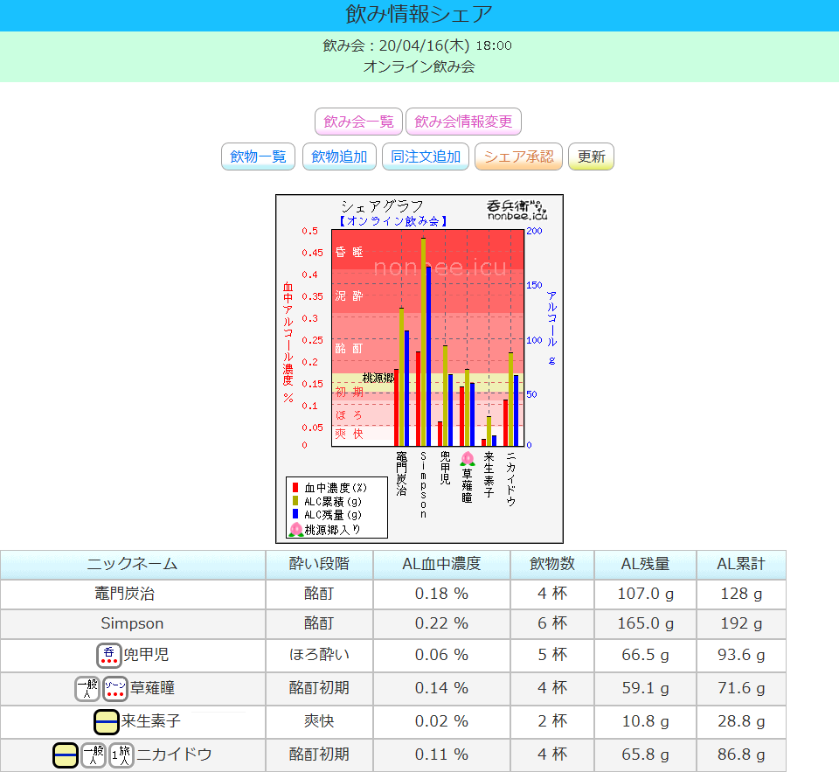Click the yellow badge in ニカイドウ row
839x772 pixels.
(x=66, y=755)
